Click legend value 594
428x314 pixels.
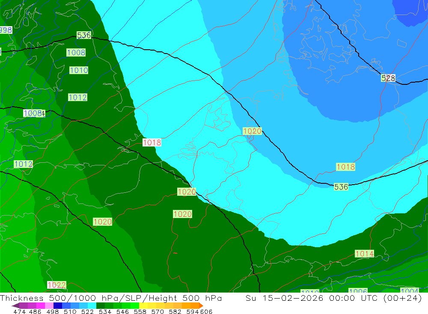click(x=193, y=311)
